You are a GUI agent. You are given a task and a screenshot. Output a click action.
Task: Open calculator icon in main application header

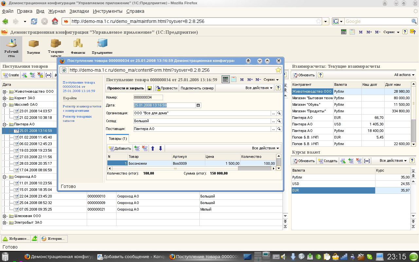pos(344,32)
